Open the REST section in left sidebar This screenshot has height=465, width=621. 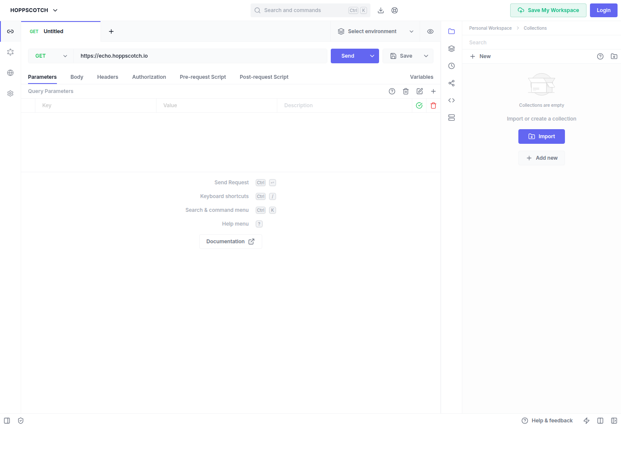click(x=10, y=31)
